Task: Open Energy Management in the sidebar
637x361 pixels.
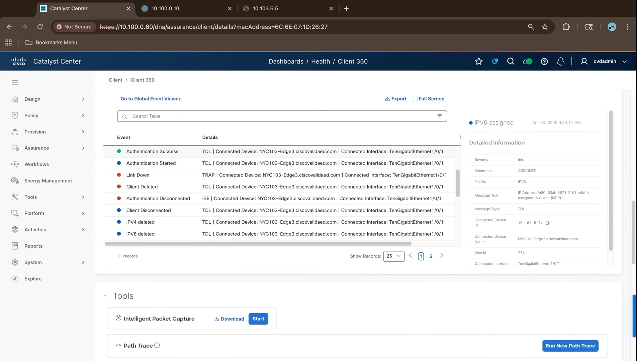Action: [x=48, y=180]
